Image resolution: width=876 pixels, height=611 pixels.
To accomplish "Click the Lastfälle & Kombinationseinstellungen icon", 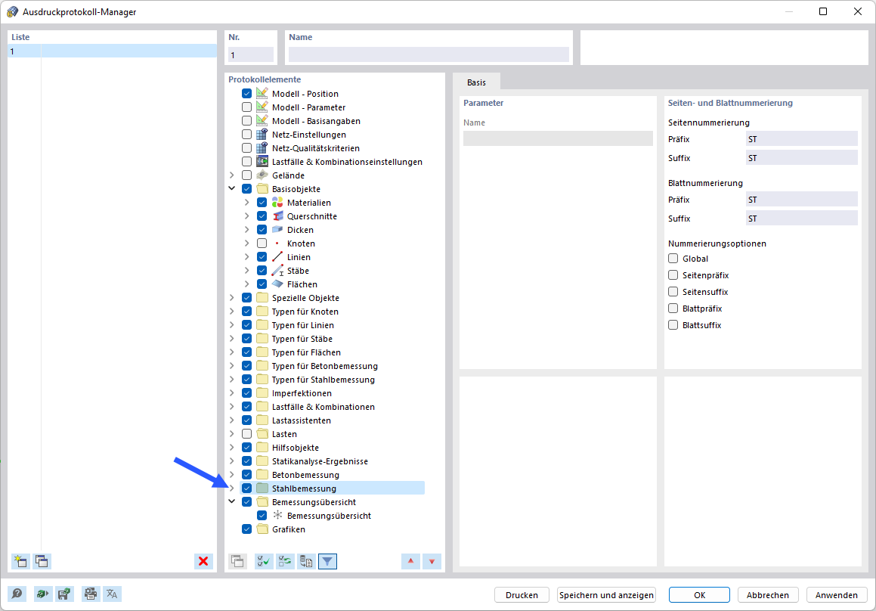I will click(x=262, y=162).
